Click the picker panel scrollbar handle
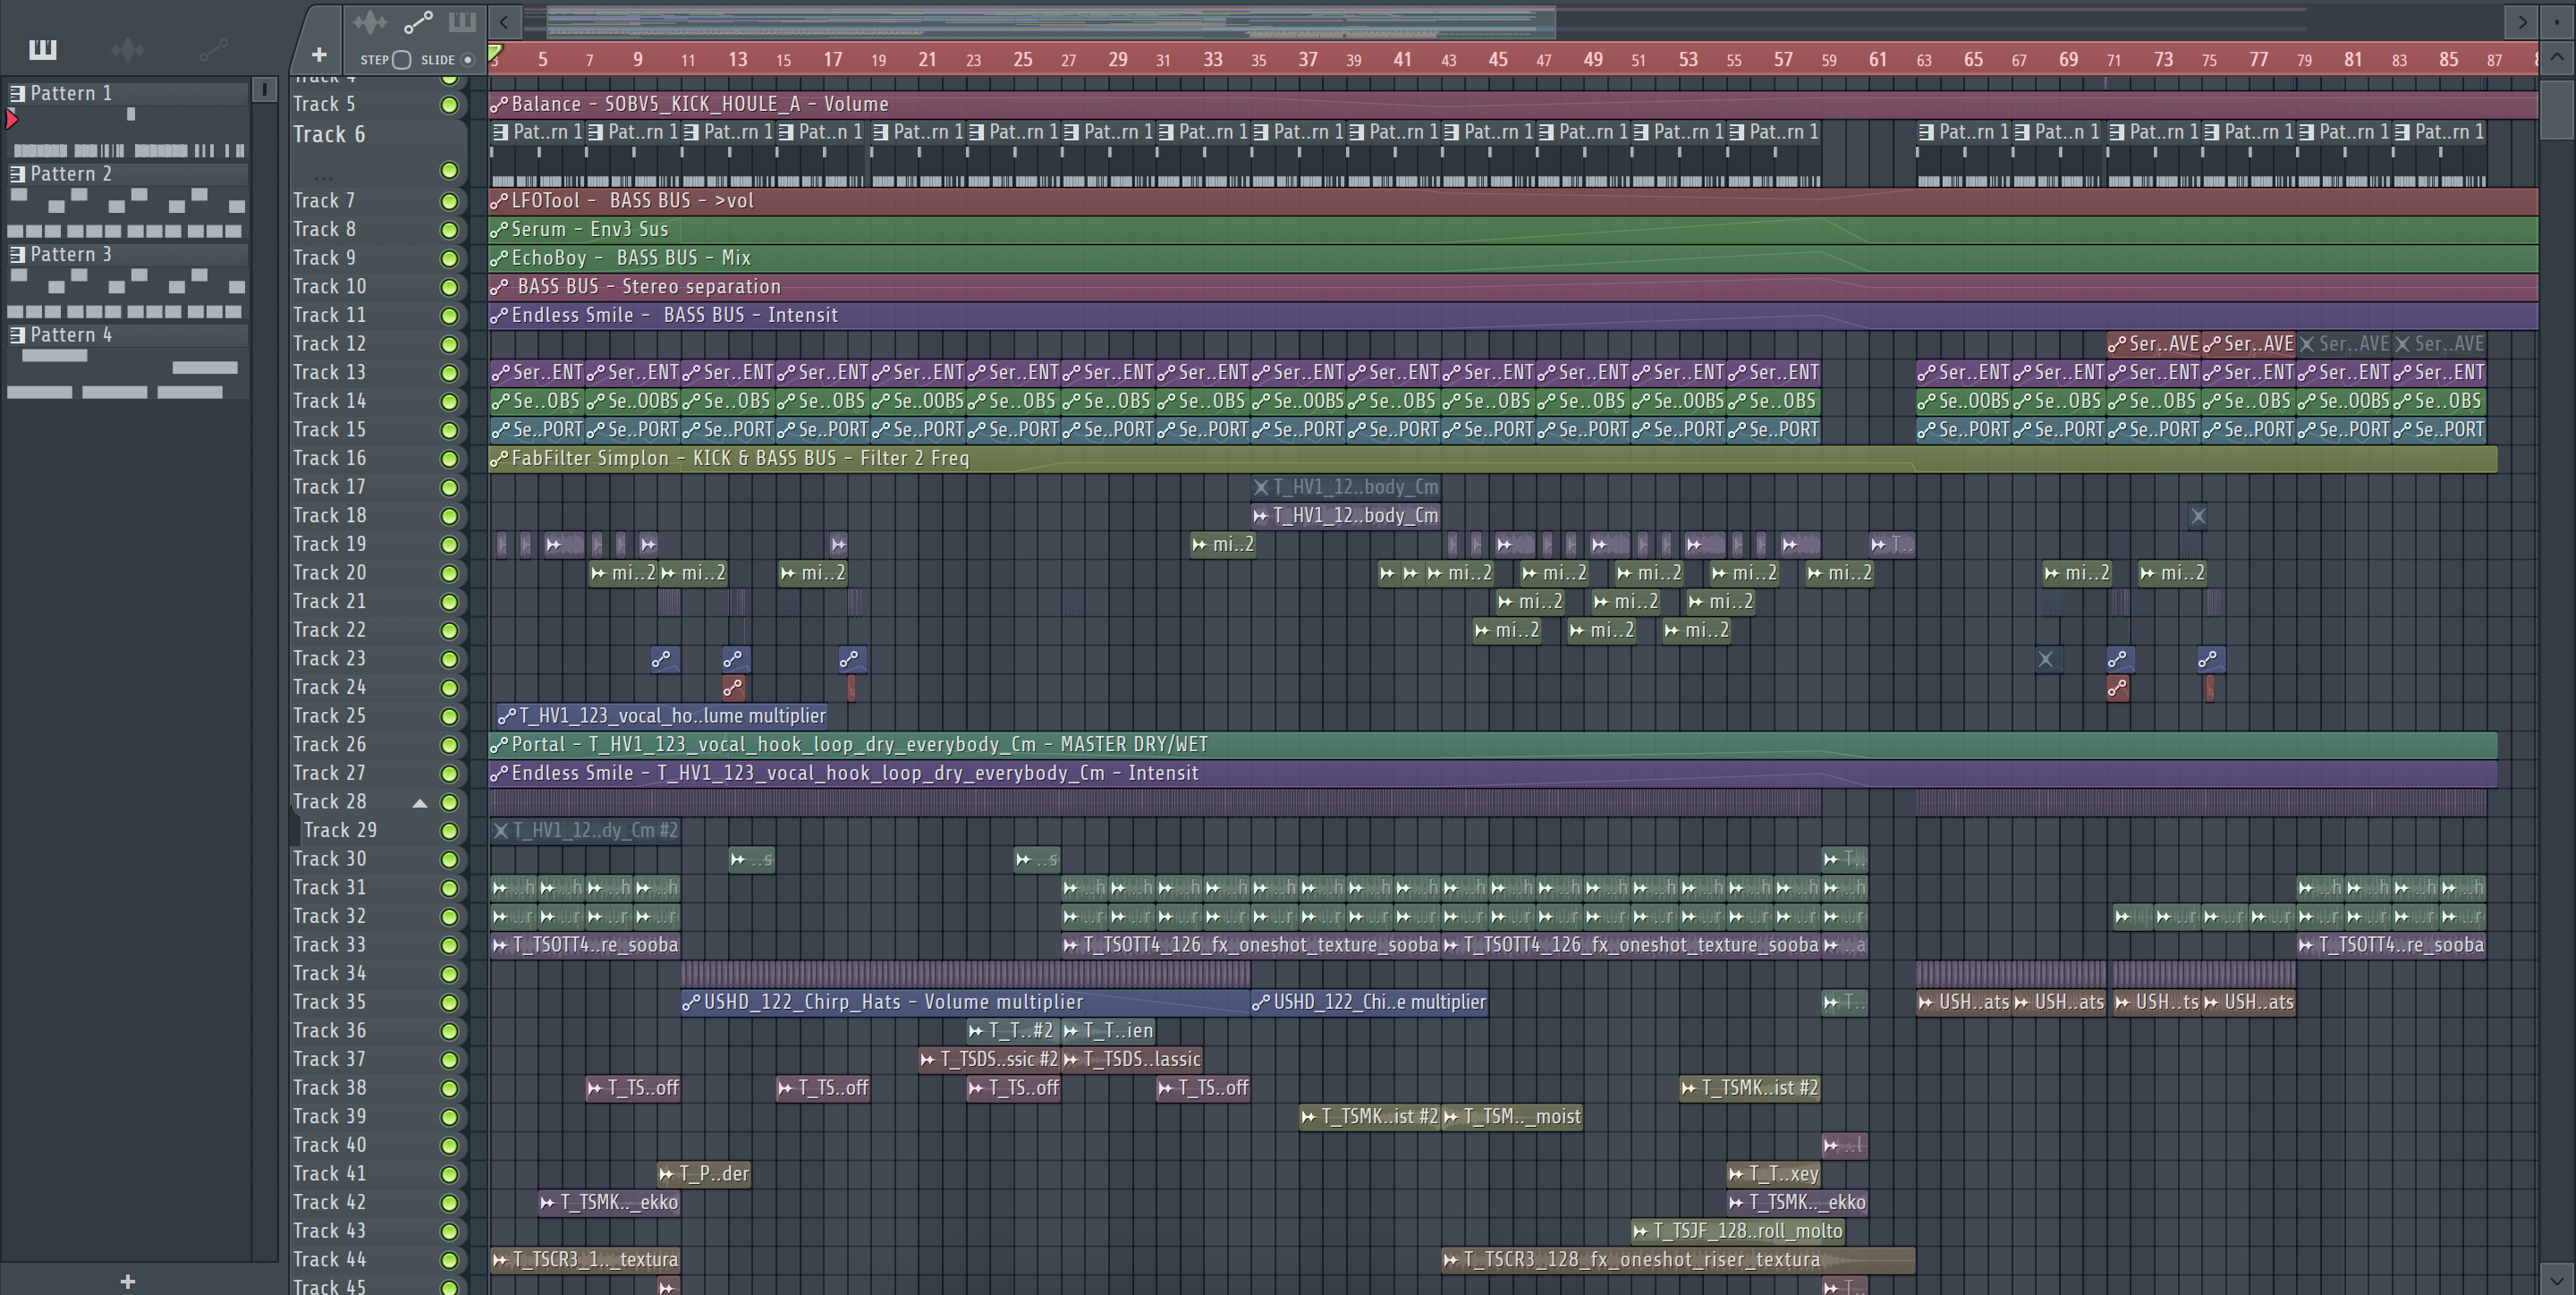The width and height of the screenshot is (2576, 1295). click(264, 90)
